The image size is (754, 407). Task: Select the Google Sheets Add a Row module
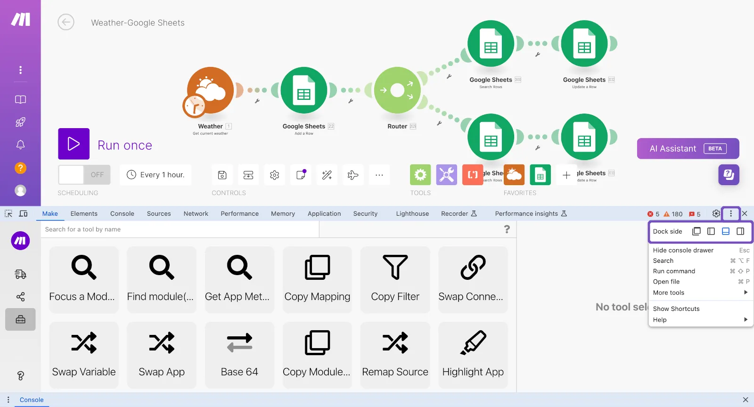coord(304,90)
